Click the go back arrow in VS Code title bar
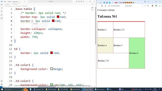 click(x=24, y=2)
